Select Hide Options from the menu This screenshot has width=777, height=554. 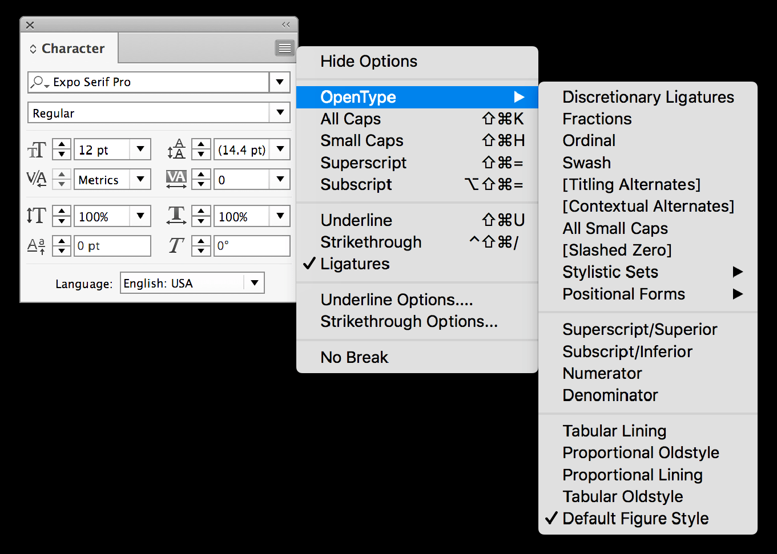(x=368, y=61)
